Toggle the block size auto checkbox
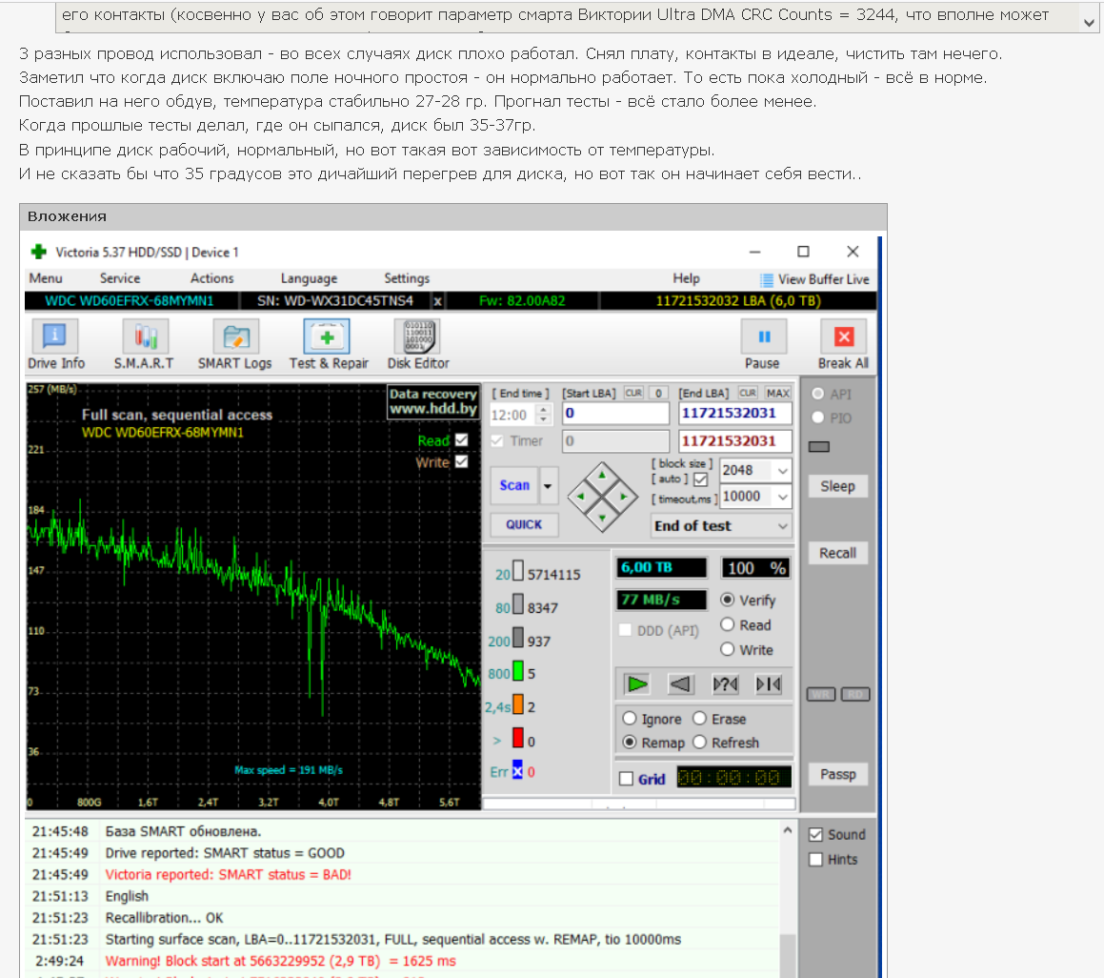 700,479
